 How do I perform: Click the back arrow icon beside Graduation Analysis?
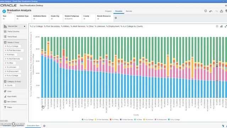(4, 11)
